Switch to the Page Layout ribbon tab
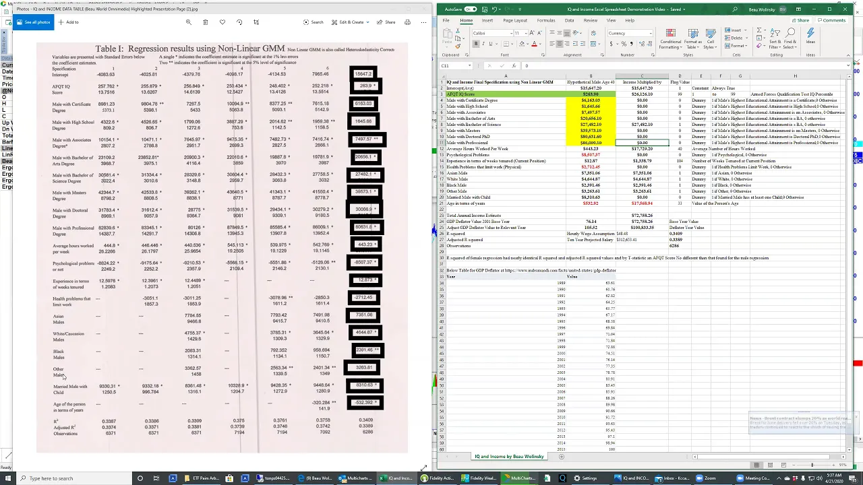The image size is (863, 485). pyautogui.click(x=515, y=20)
